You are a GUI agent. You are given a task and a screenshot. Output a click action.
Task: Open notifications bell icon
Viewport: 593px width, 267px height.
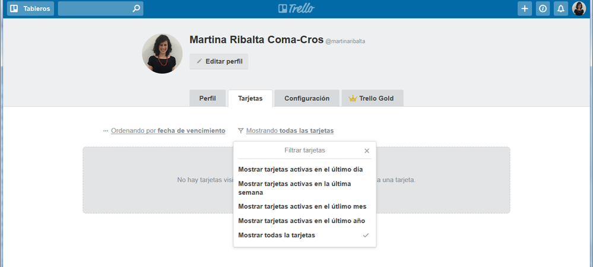point(561,9)
